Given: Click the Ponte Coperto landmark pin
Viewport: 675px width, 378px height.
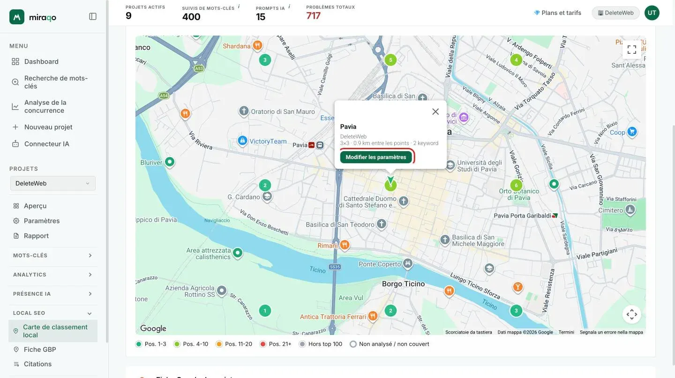Looking at the screenshot, I should pos(408,263).
